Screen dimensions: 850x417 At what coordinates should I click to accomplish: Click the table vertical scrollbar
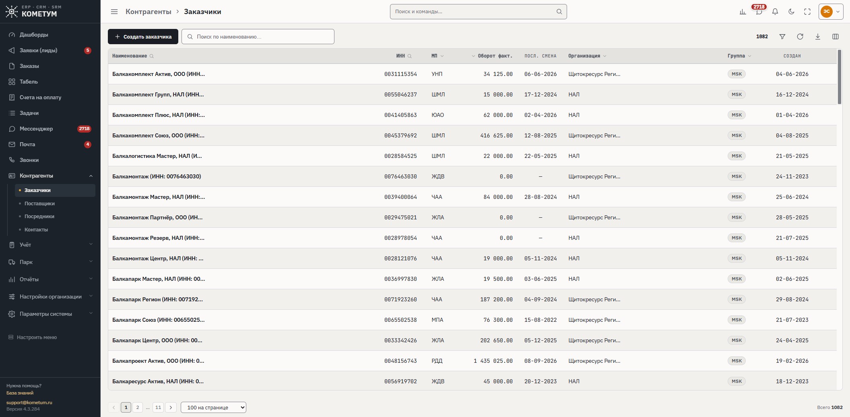click(840, 77)
